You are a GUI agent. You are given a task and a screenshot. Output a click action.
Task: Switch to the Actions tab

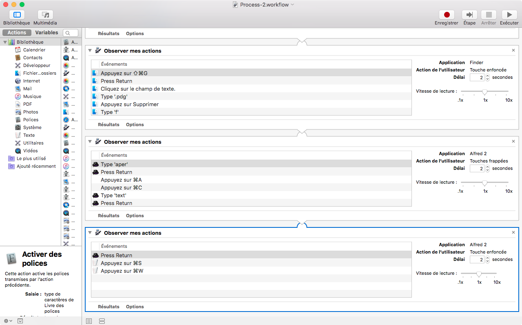pos(17,33)
